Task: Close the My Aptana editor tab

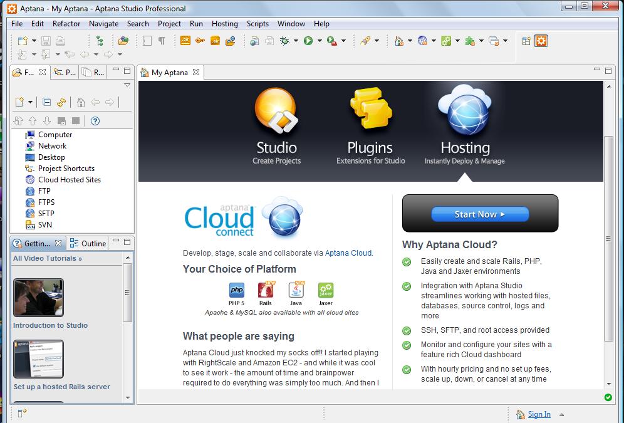Action: [x=196, y=73]
